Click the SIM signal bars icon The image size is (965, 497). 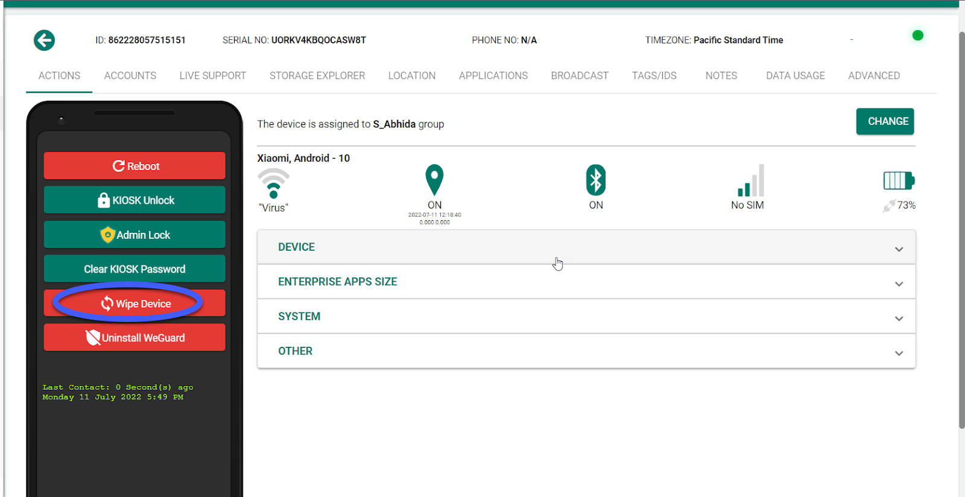[x=750, y=180]
